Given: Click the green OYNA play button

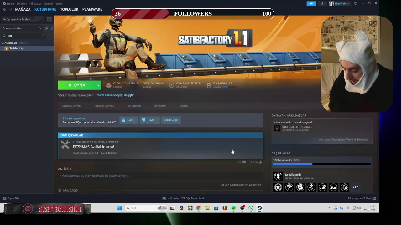Looking at the screenshot, I should click(x=77, y=85).
